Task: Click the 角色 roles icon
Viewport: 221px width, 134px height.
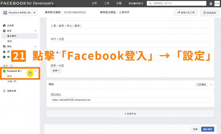Action: click(4, 47)
